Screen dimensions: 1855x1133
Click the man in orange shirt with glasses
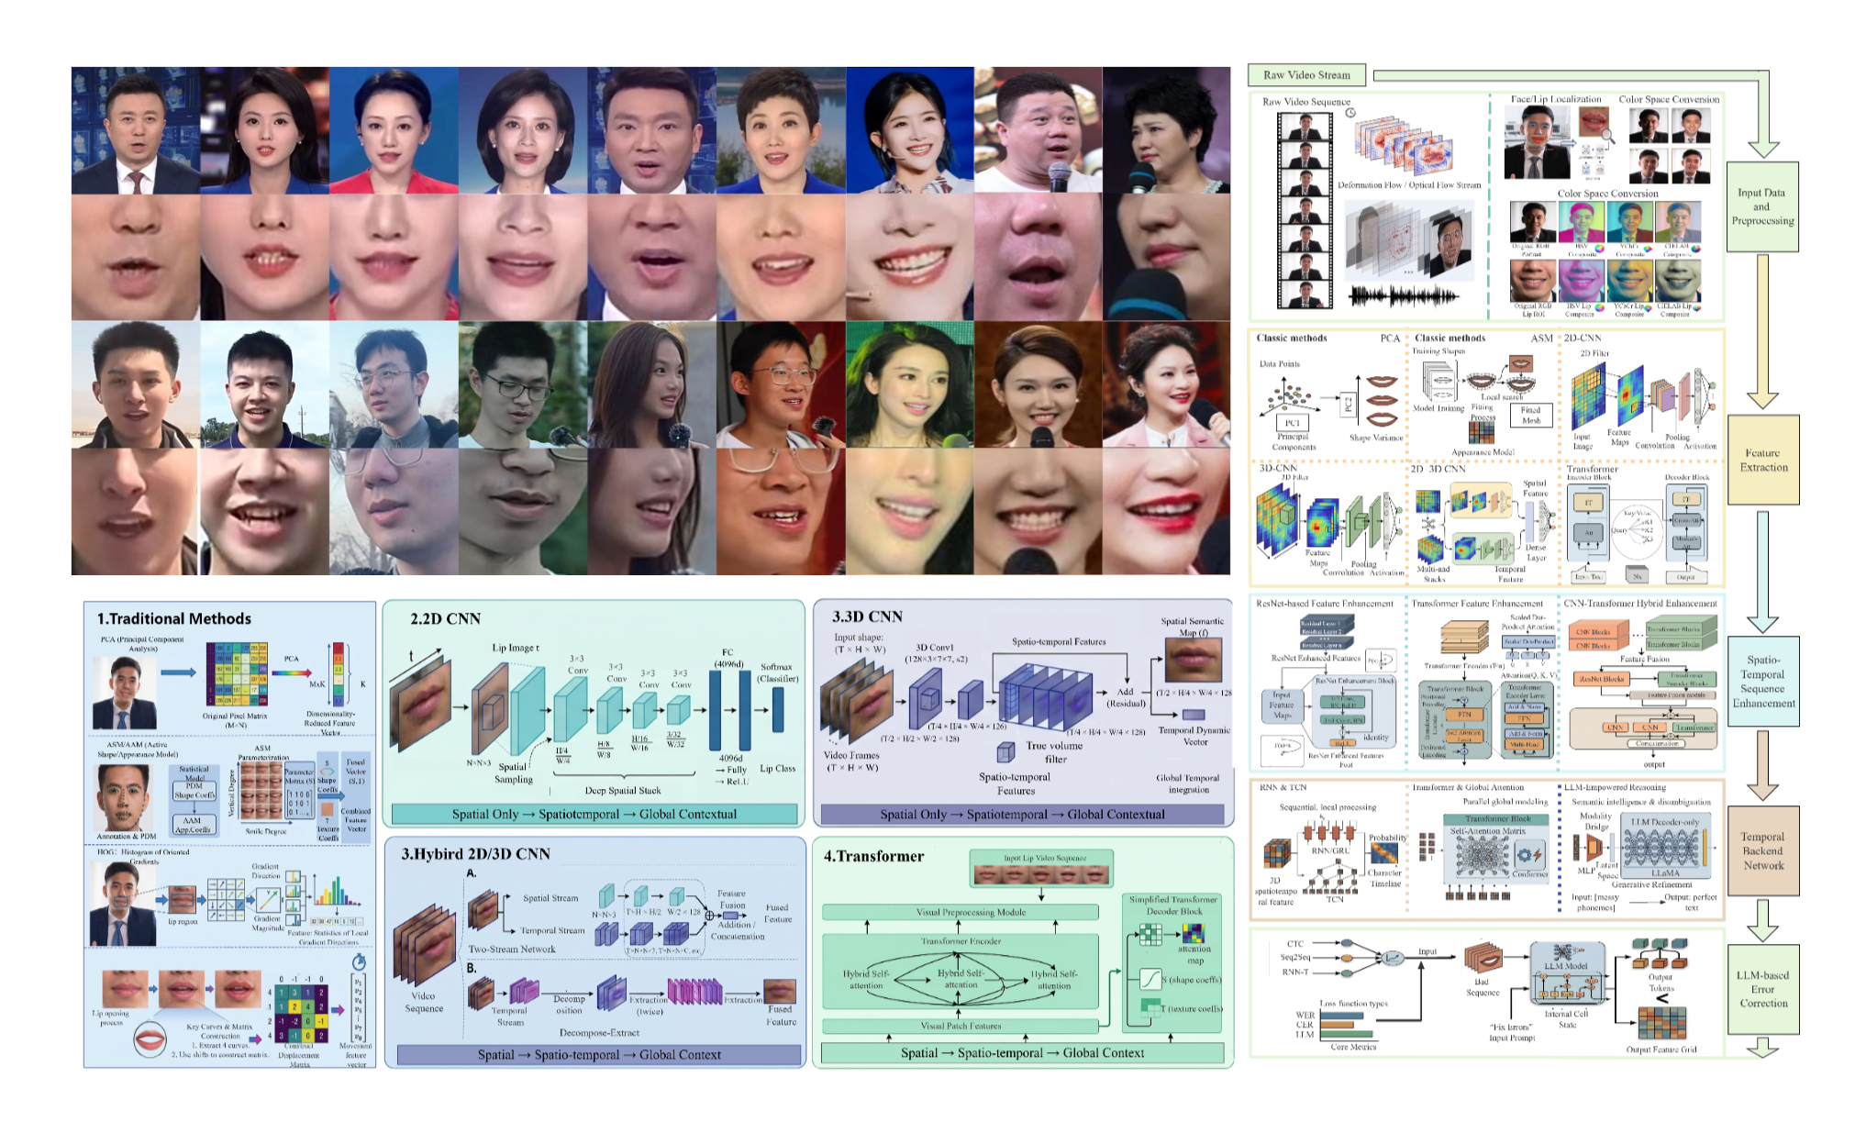[x=781, y=384]
